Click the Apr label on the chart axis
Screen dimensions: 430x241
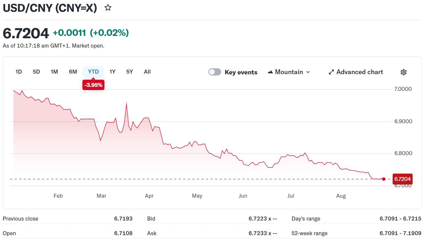pos(149,196)
